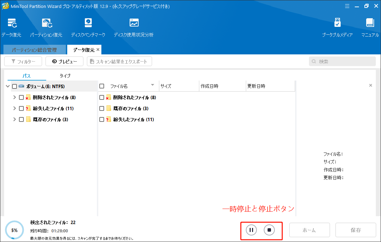The image size is (381, 242).
Task: Open the hamburger menu in title bar
Action: click(x=347, y=6)
